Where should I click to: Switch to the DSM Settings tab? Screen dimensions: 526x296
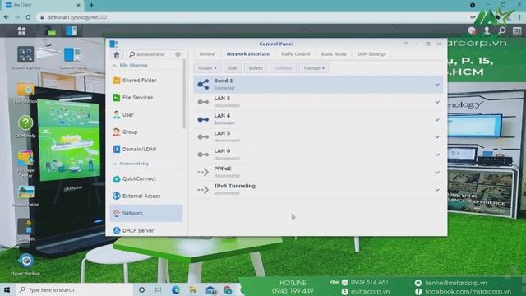pos(371,54)
